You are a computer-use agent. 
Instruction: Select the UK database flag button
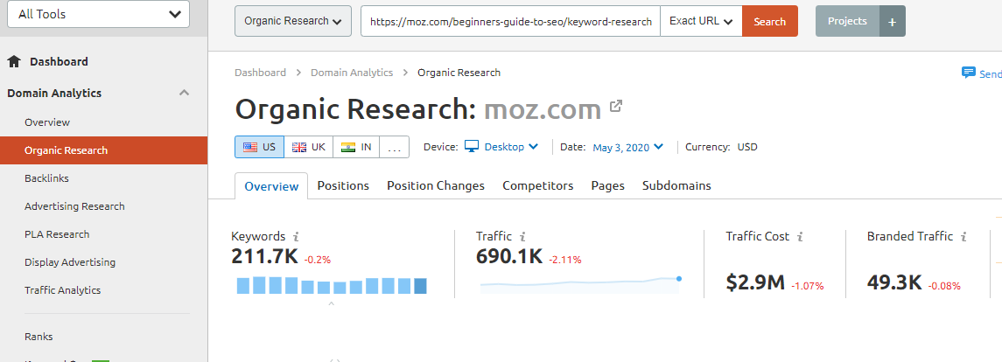[x=308, y=147]
